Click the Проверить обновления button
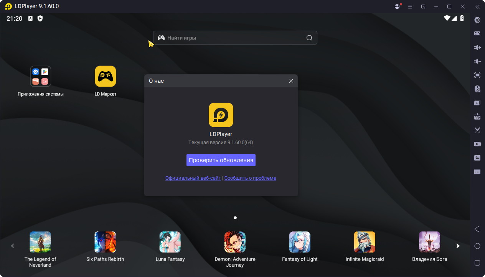This screenshot has width=485, height=277. pos(221,160)
